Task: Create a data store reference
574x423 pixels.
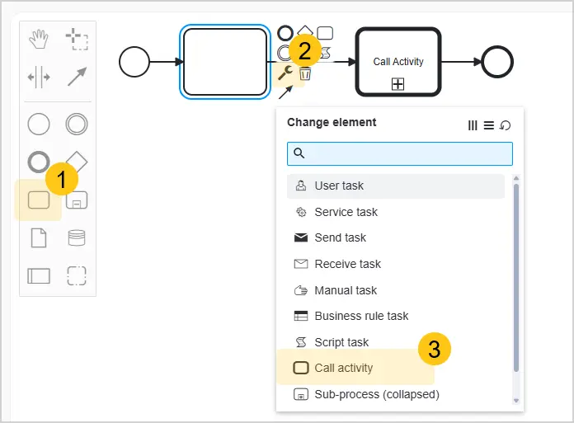Action: point(77,237)
